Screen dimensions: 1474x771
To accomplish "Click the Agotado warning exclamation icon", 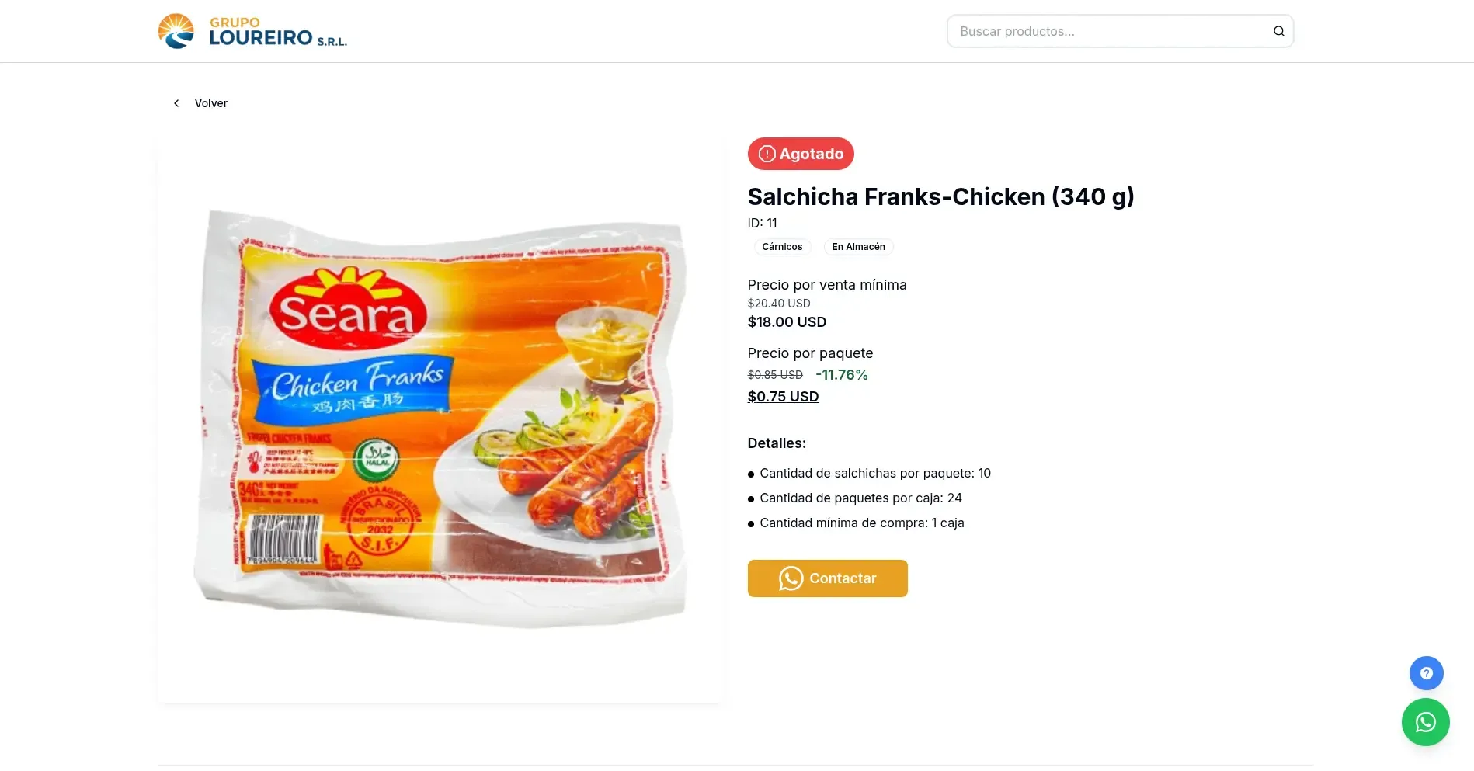I will pyautogui.click(x=767, y=154).
